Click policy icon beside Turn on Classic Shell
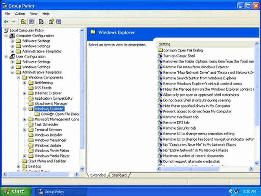The height and width of the screenshot is (196, 261). coord(160,56)
